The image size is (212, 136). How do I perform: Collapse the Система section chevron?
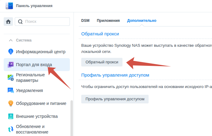pyautogui.click(x=11, y=40)
